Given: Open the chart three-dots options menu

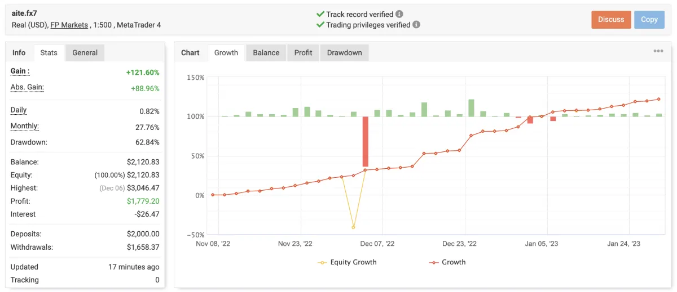Looking at the screenshot, I should 658,51.
